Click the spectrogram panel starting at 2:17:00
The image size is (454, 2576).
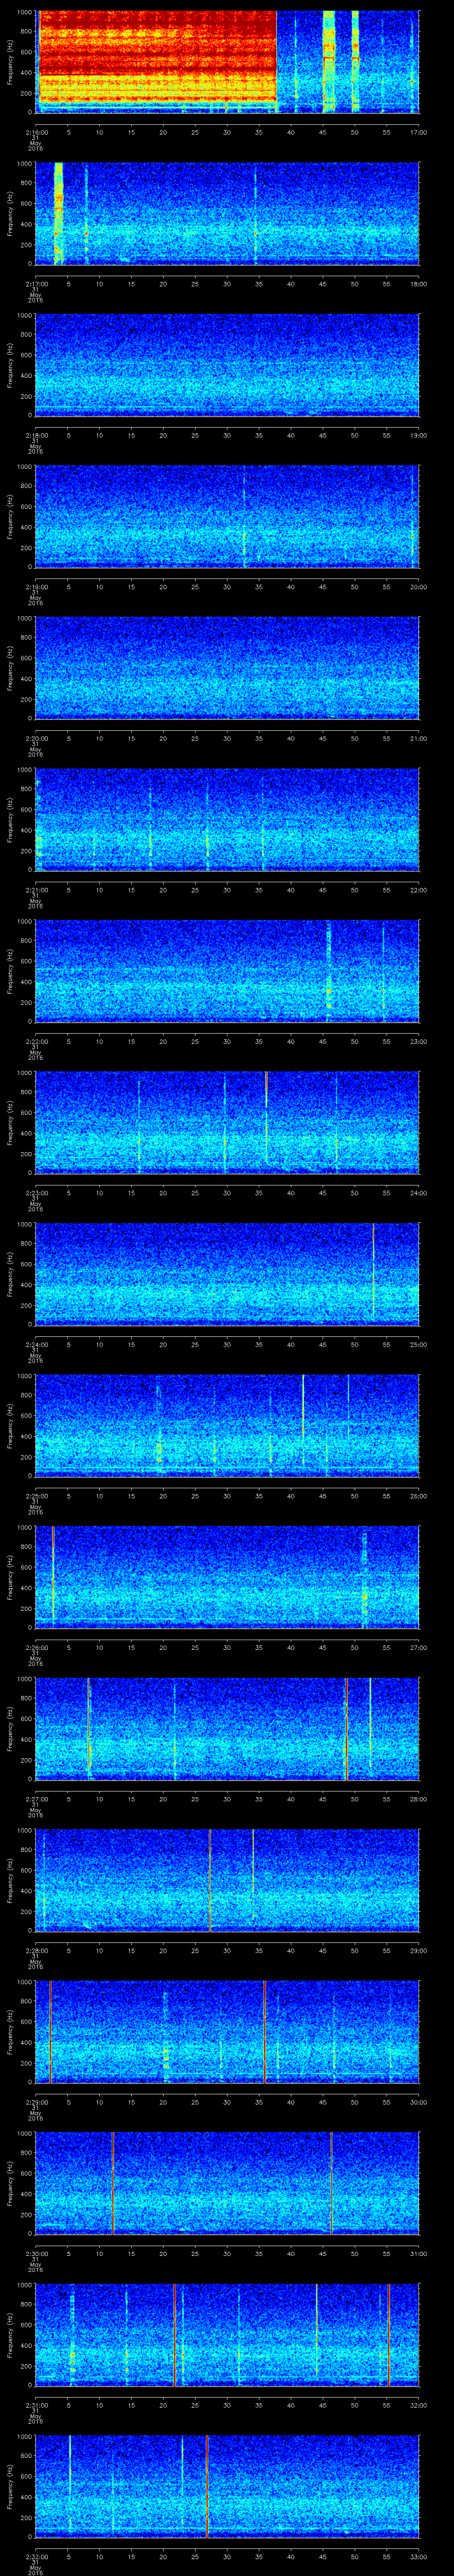[227, 213]
